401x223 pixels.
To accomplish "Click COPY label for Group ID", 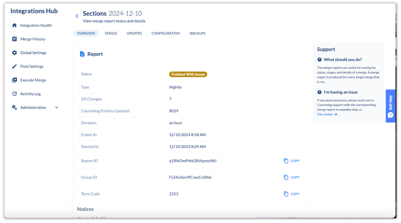I will coord(295,177).
